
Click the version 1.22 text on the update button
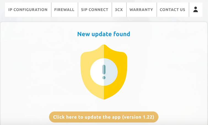point(138,117)
